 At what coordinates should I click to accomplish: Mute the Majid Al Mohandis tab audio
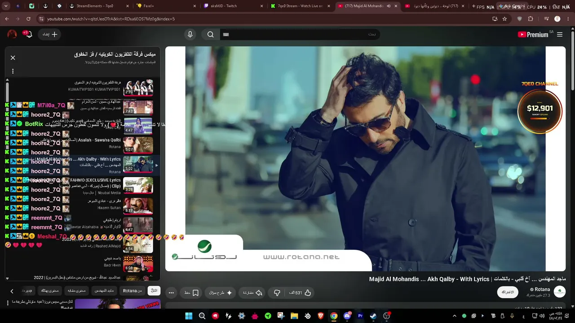tap(388, 6)
